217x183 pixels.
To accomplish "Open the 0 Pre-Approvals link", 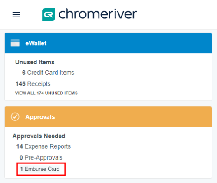I will coord(41,158).
